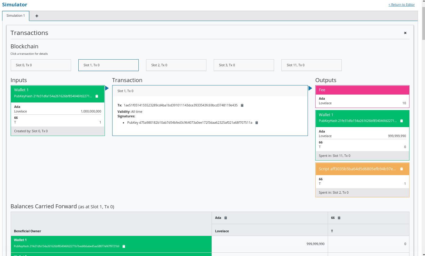
Task: Copy the Outputs Wallet 1 PubKeyHash
Action: (402, 121)
